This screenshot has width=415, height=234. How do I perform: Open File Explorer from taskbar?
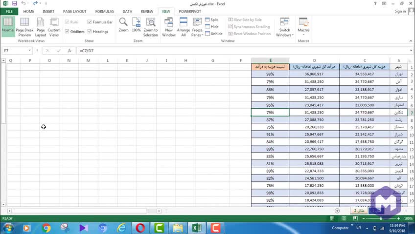[178, 228]
